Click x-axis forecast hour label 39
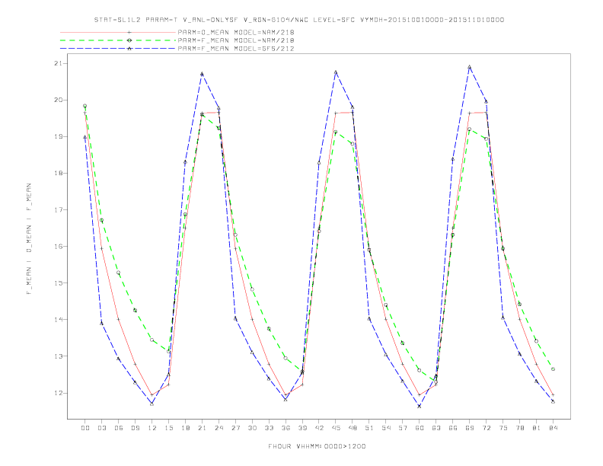The height and width of the screenshot is (466, 603). coord(303,428)
